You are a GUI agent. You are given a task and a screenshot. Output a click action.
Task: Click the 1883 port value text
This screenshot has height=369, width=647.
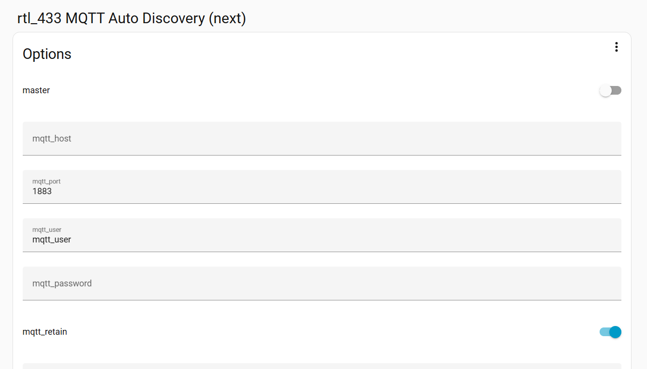point(42,191)
